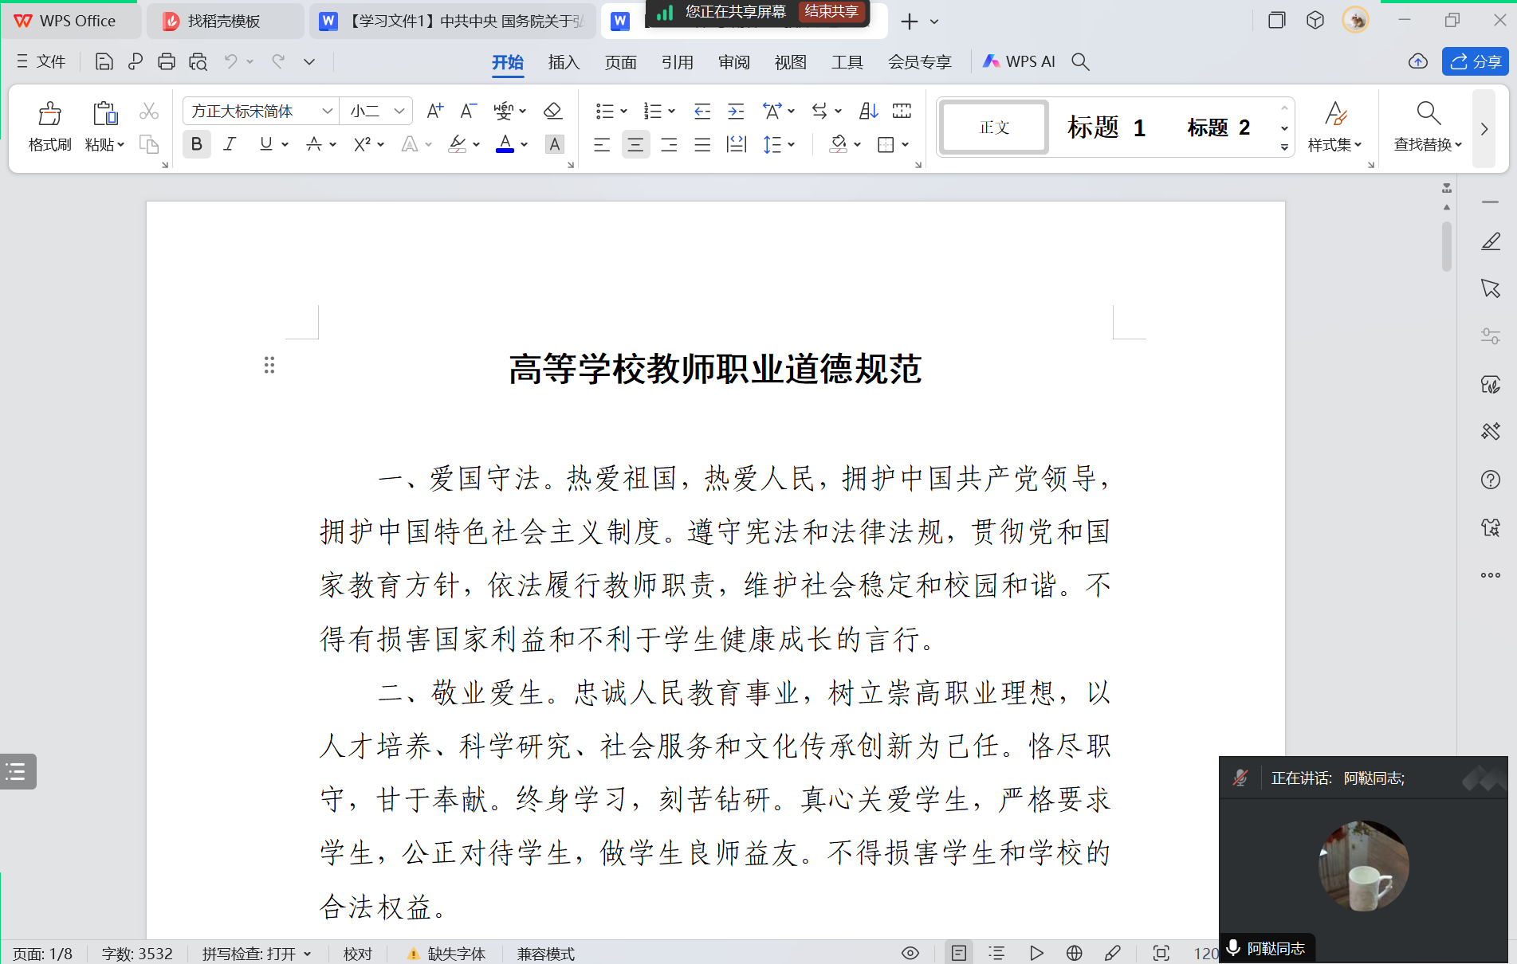
Task: Toggle italic formatting
Action: 230,144
